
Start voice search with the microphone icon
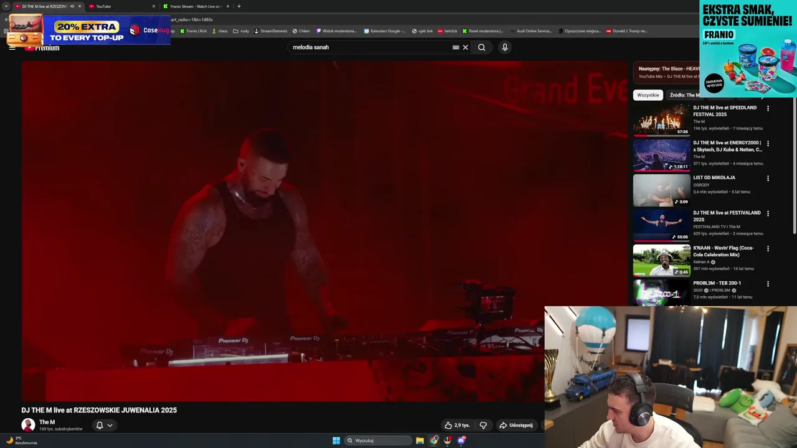pyautogui.click(x=505, y=47)
